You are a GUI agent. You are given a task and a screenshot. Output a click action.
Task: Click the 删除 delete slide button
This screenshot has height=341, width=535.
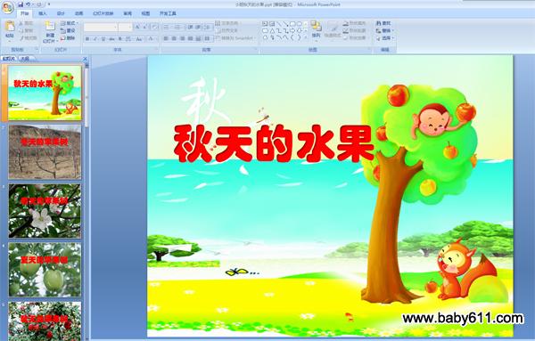pos(68,38)
